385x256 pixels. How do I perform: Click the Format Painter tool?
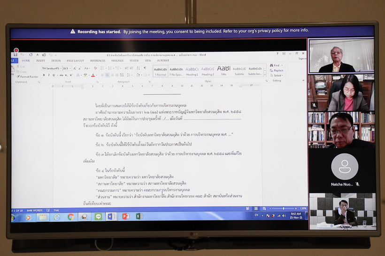point(28,76)
